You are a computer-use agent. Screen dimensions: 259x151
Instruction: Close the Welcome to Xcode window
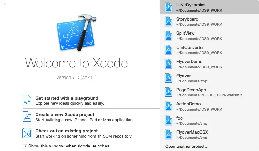(5, 4)
